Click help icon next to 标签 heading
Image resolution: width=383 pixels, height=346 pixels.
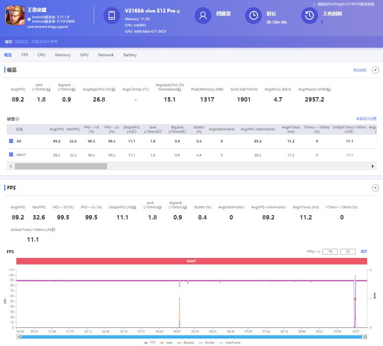point(17,118)
